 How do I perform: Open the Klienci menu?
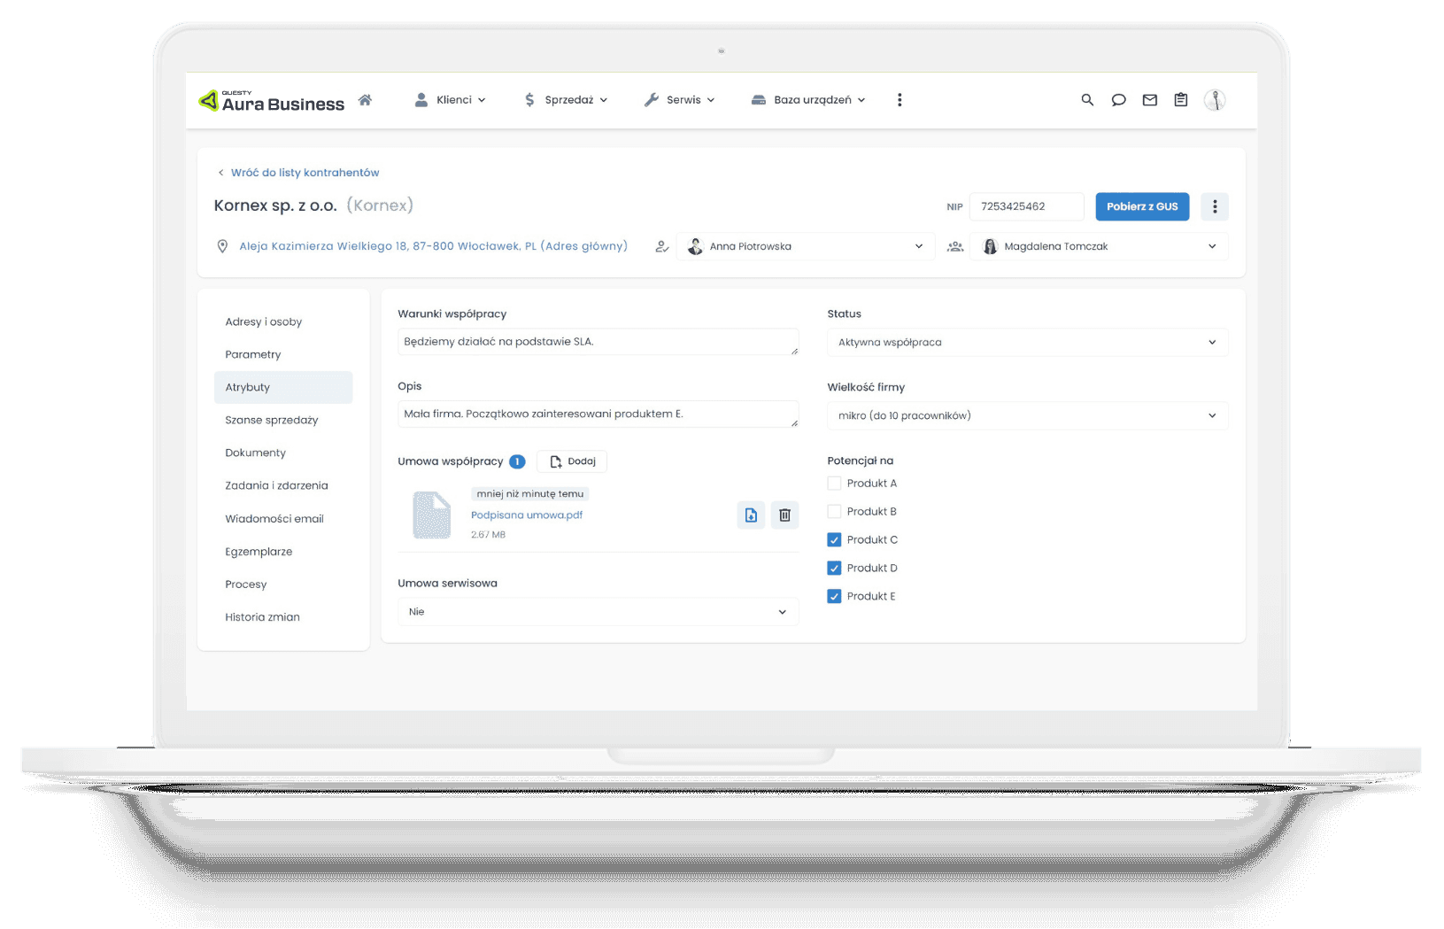(451, 100)
